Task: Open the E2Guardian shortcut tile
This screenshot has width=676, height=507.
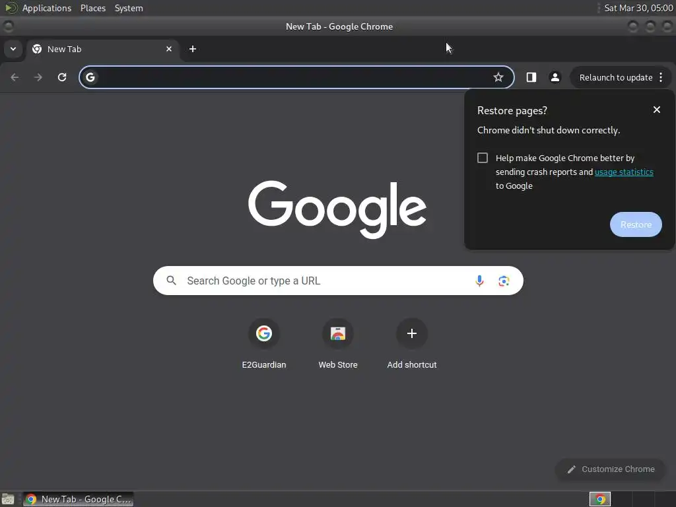Action: click(x=264, y=344)
